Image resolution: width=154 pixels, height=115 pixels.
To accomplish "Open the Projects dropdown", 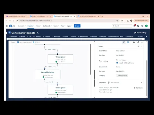I will [30, 26].
